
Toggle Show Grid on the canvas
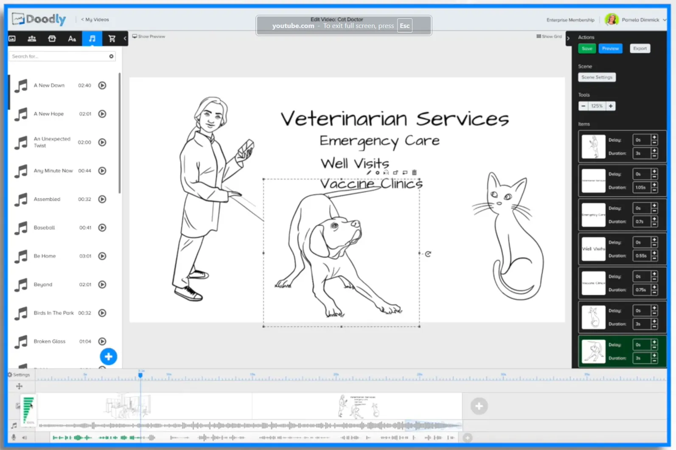[x=549, y=37]
